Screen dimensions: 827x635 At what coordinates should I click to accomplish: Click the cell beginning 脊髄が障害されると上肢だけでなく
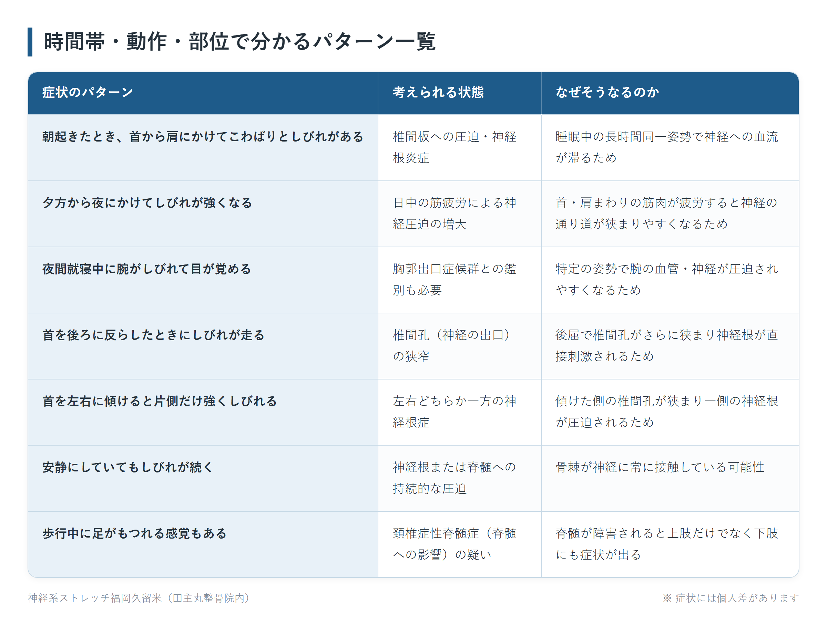pos(670,544)
